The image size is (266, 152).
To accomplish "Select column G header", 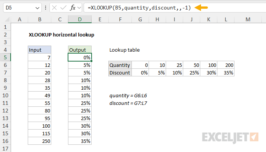I will (140, 19).
